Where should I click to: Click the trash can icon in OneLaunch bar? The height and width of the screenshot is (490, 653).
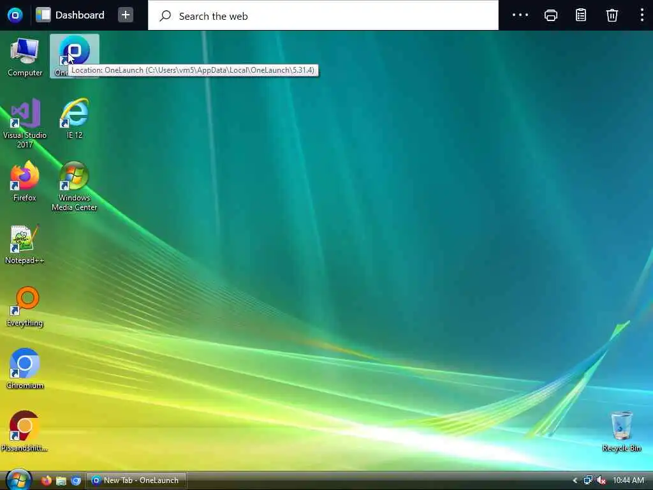(x=612, y=15)
